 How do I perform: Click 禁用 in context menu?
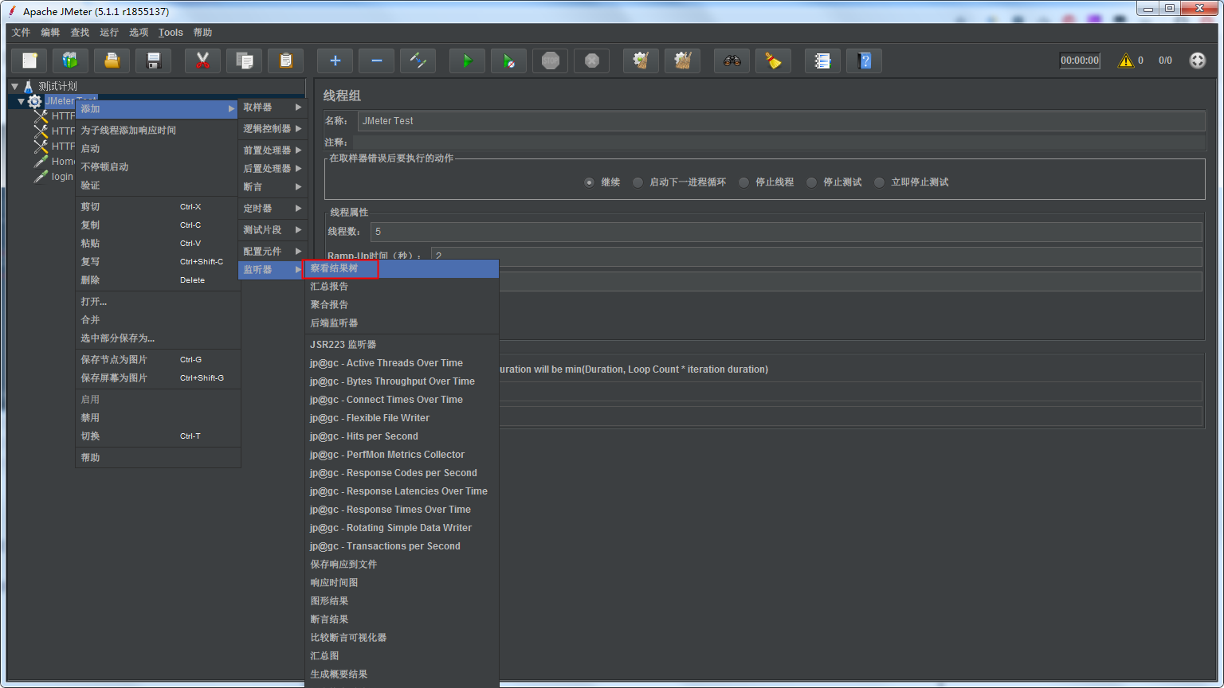[158, 418]
